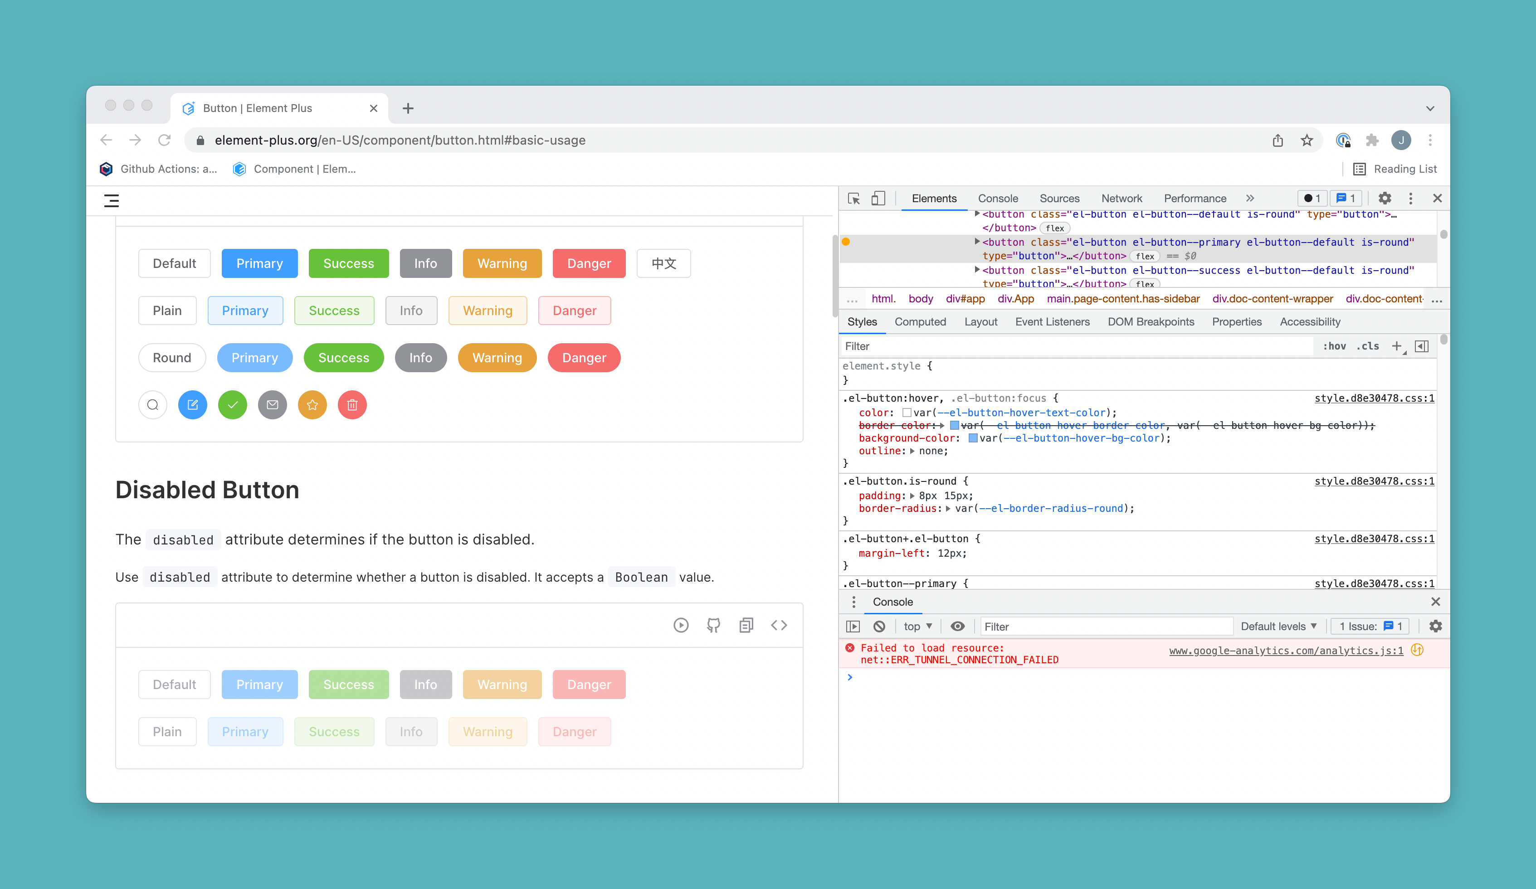Show source code with angle brackets icon
The image size is (1536, 889).
(x=778, y=625)
